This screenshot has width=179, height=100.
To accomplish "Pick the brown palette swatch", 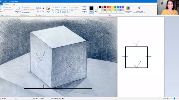I will pos(105,10).
